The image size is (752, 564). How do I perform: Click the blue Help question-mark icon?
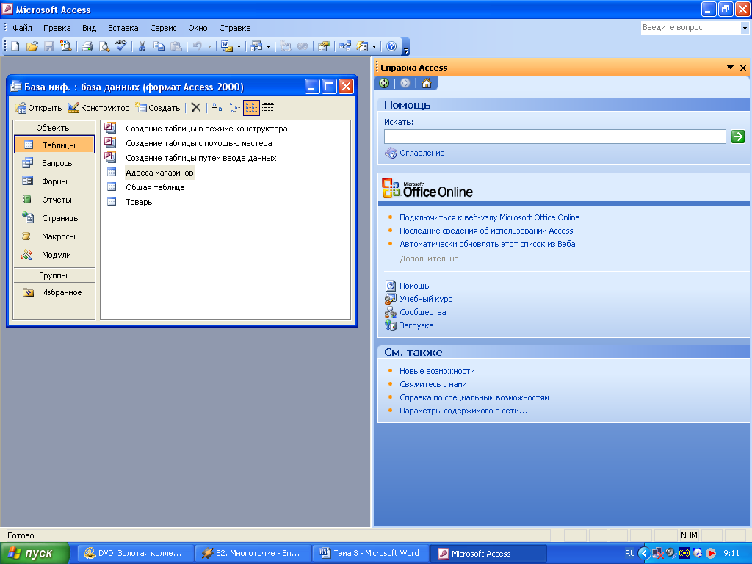tap(391, 46)
